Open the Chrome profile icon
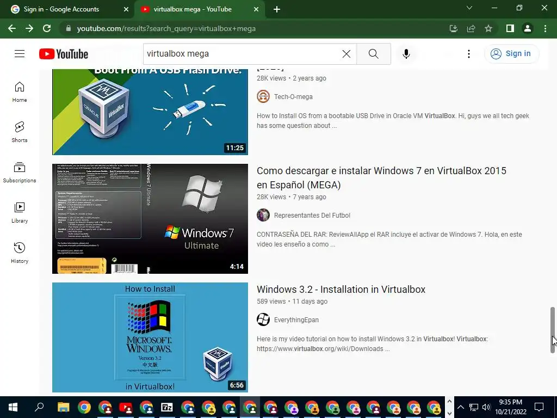 528,28
